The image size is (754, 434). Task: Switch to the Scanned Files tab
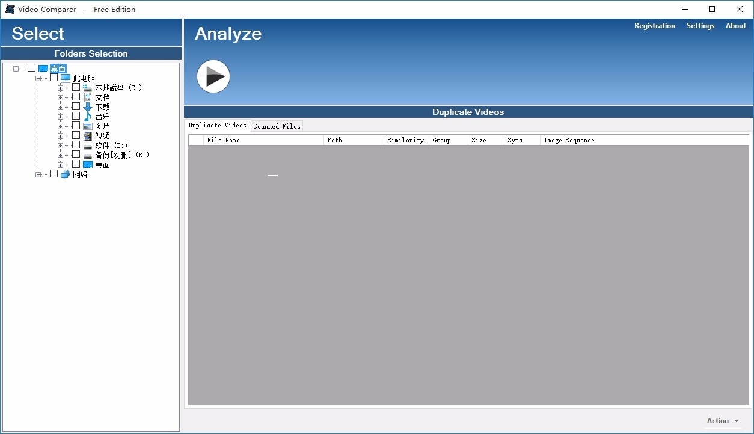(x=277, y=126)
